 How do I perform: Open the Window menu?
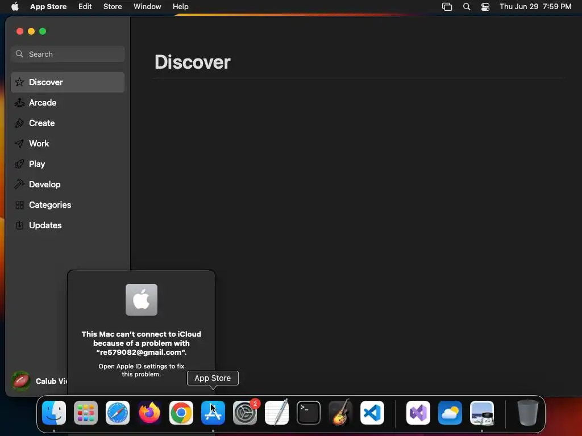pos(147,6)
